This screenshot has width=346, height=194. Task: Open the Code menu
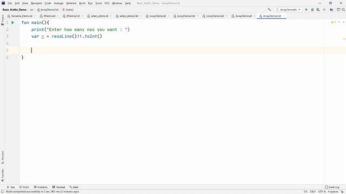click(x=48, y=3)
